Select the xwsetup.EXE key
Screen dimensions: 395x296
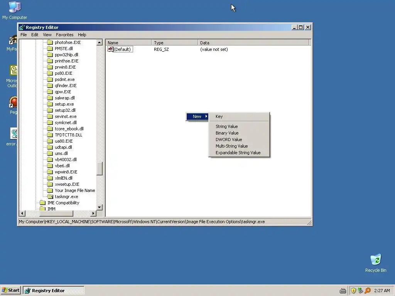click(67, 184)
